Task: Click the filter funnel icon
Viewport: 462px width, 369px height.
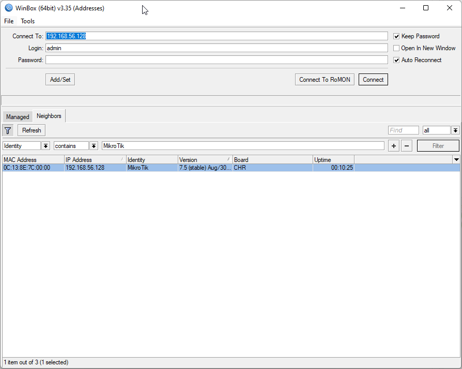Action: pyautogui.click(x=8, y=130)
